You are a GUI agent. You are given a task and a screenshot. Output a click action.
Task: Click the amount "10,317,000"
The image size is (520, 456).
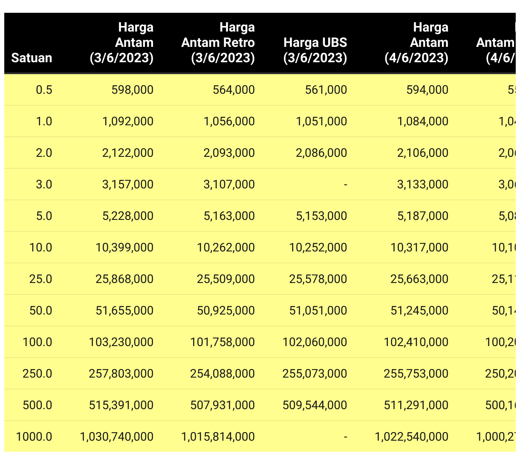point(420,247)
